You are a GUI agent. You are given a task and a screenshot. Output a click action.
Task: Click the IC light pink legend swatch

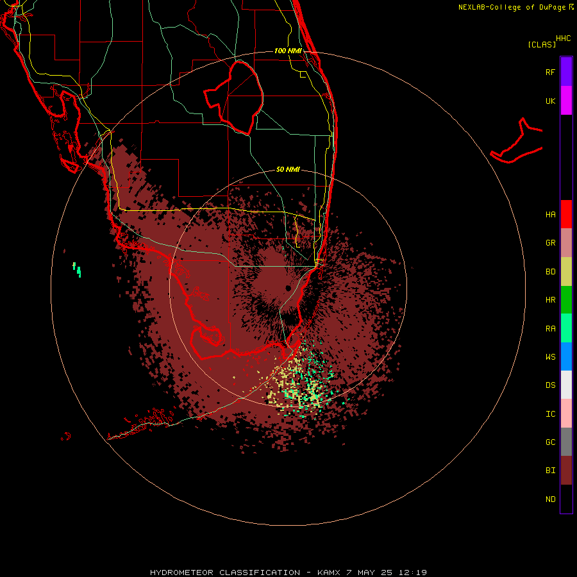point(566,414)
